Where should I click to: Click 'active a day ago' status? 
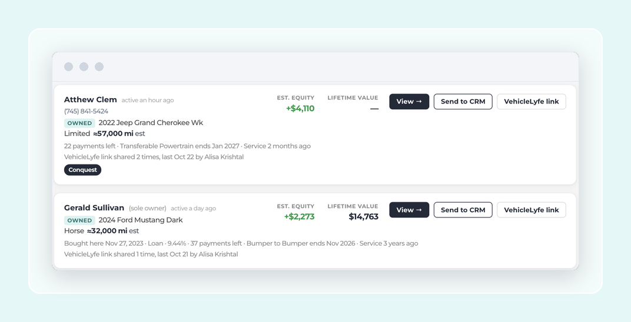194,209
